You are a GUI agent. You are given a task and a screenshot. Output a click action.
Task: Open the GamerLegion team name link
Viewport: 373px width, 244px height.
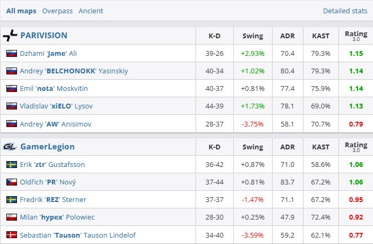47,147
